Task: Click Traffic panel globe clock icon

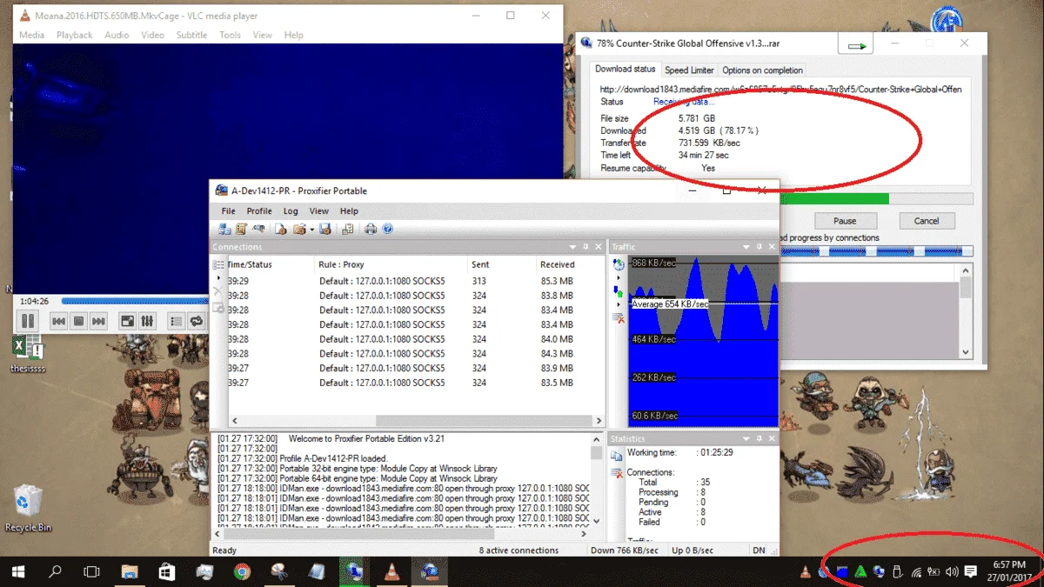Action: coord(619,264)
